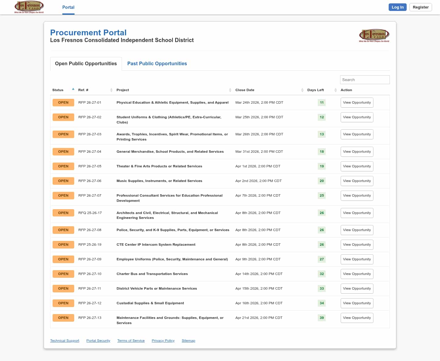This screenshot has width=440, height=361.
Task: Click the Los Fresnos logo beside portal title
Action: tap(374, 35)
